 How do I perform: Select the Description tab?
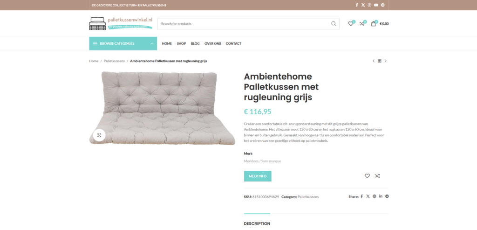[x=257, y=223]
